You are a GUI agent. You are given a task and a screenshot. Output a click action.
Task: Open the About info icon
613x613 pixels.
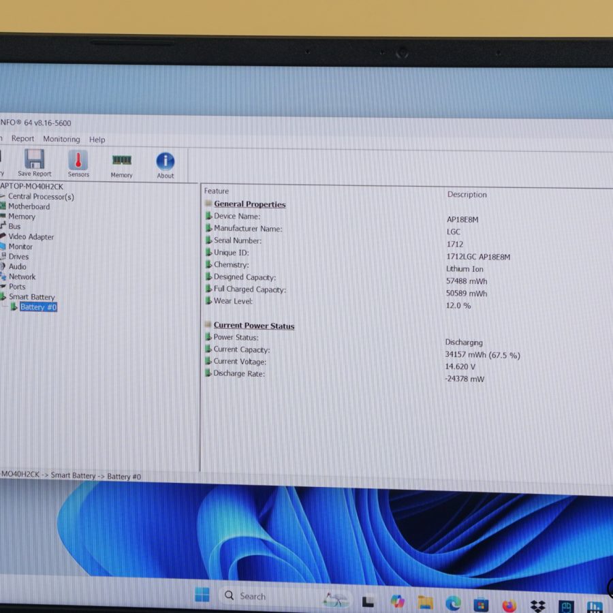click(166, 161)
